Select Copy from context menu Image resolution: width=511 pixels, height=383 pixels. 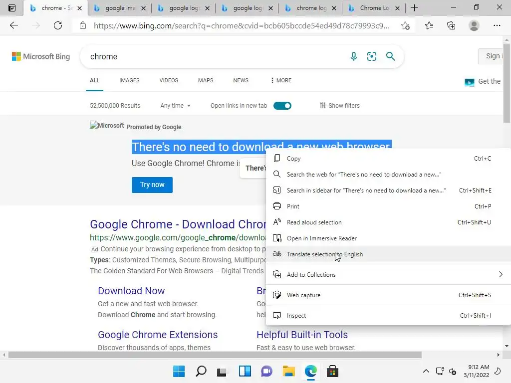coord(388,158)
